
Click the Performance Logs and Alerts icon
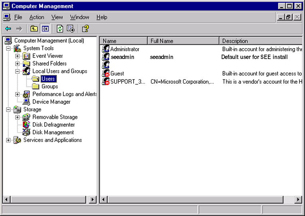click(x=26, y=94)
